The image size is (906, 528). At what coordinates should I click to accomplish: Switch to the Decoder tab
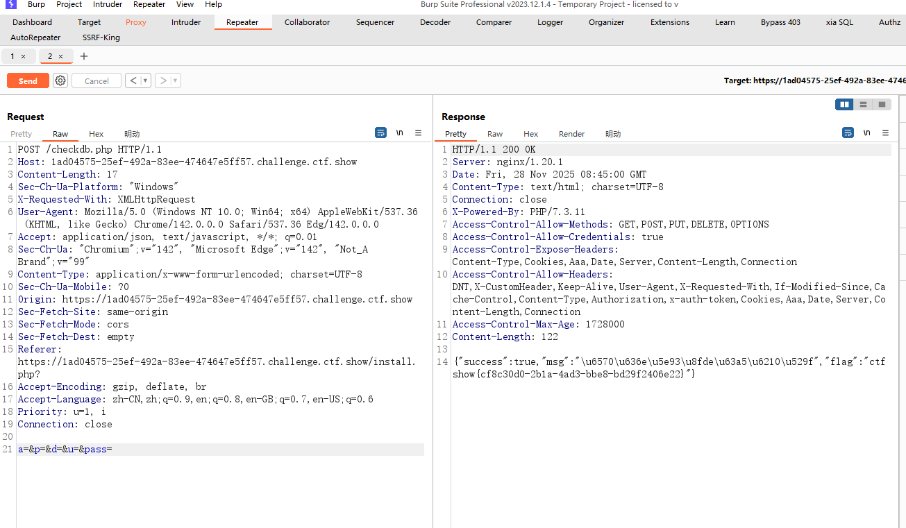pos(435,22)
